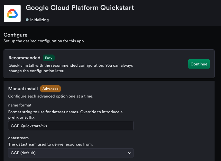Click the Configure heading

point(15,35)
